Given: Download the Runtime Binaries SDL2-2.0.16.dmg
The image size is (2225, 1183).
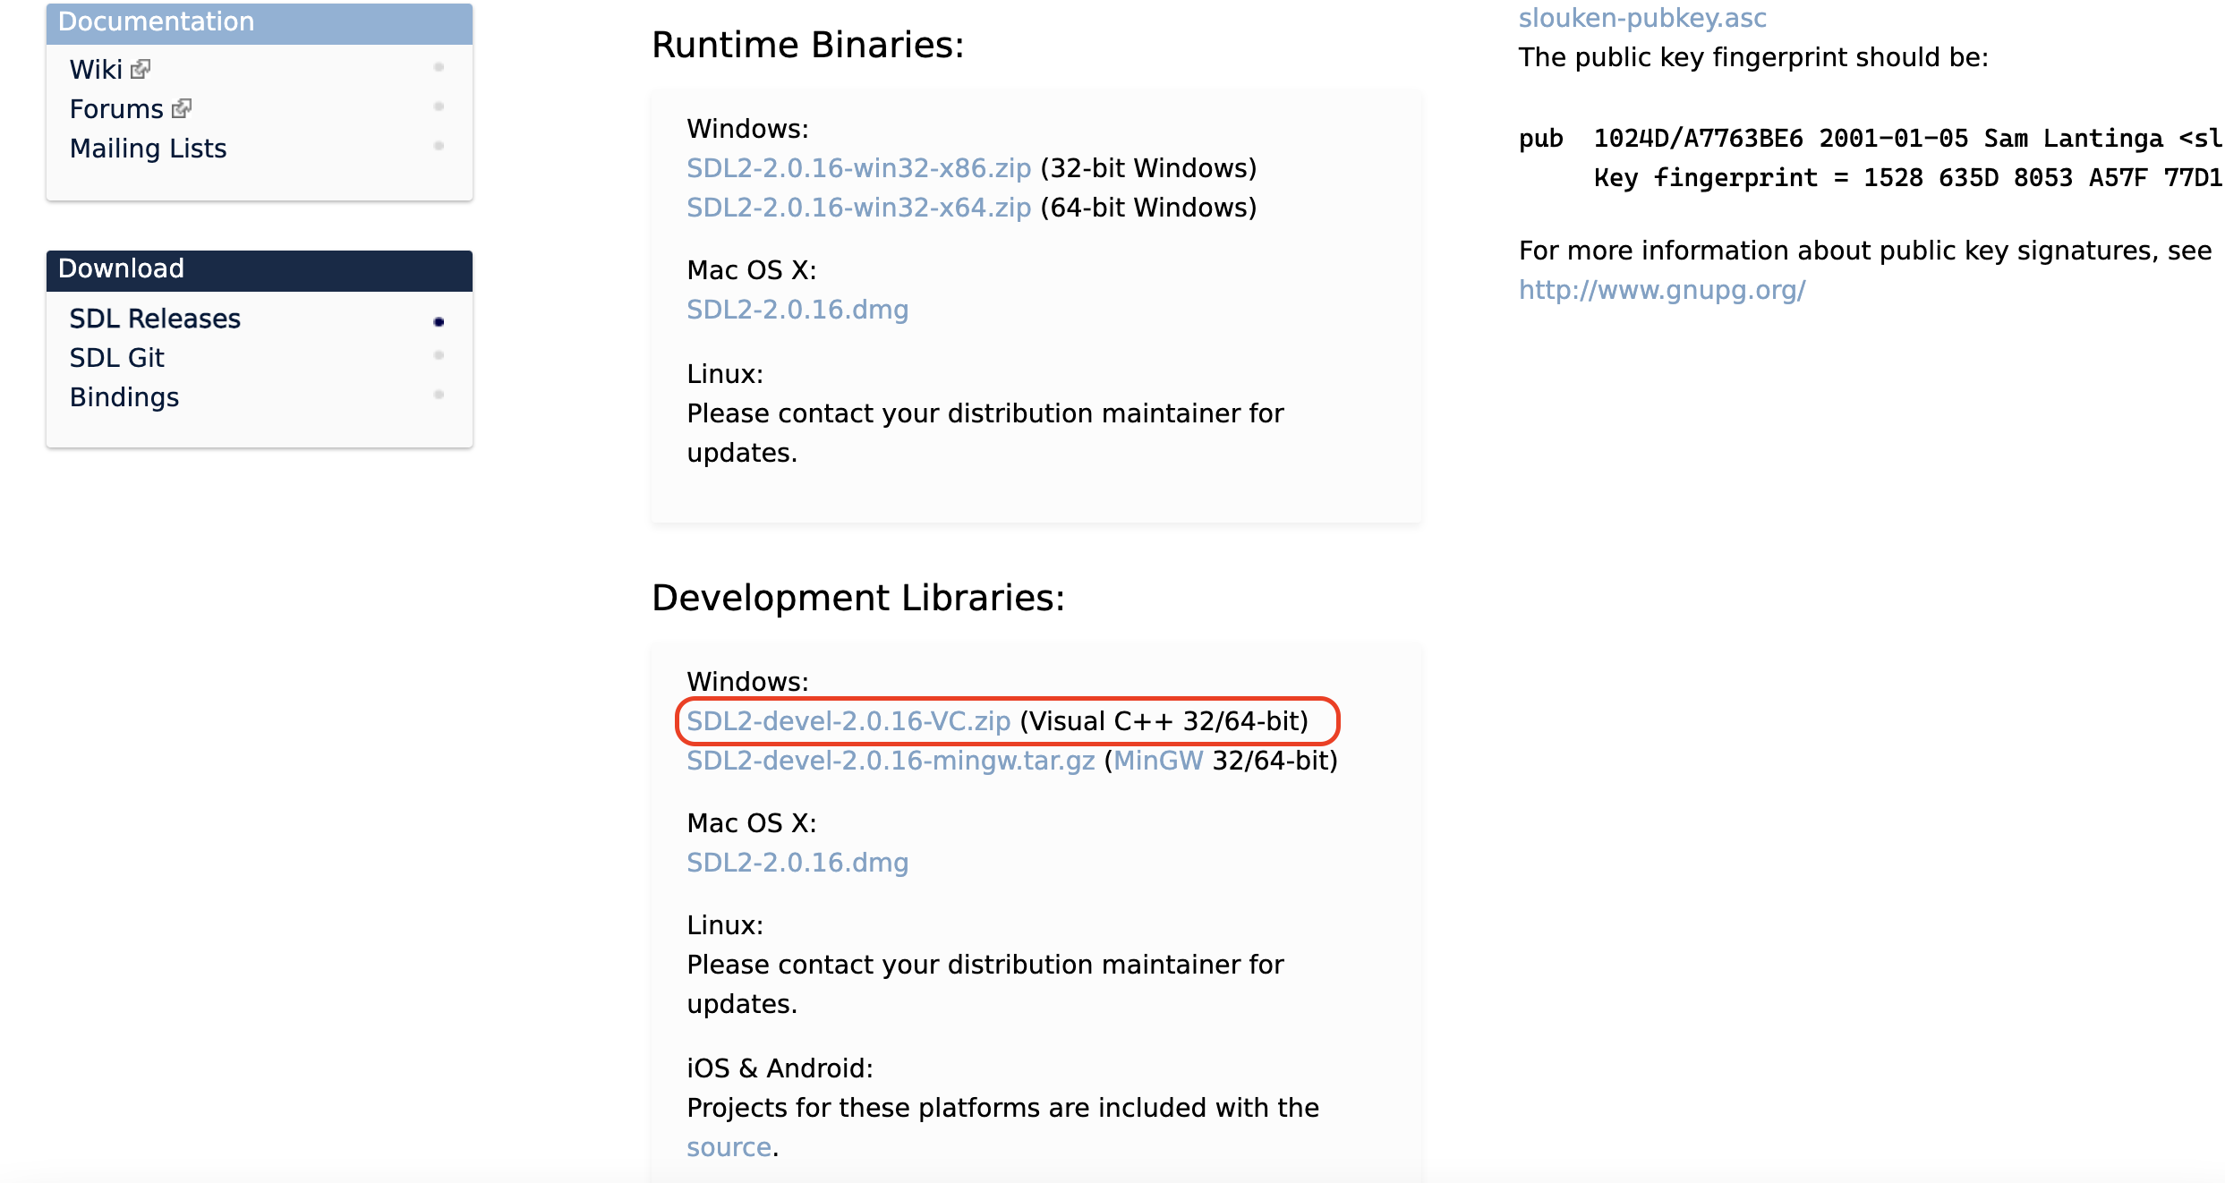Looking at the screenshot, I should pos(797,310).
